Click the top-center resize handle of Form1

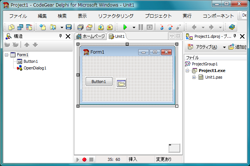(x=127, y=44)
